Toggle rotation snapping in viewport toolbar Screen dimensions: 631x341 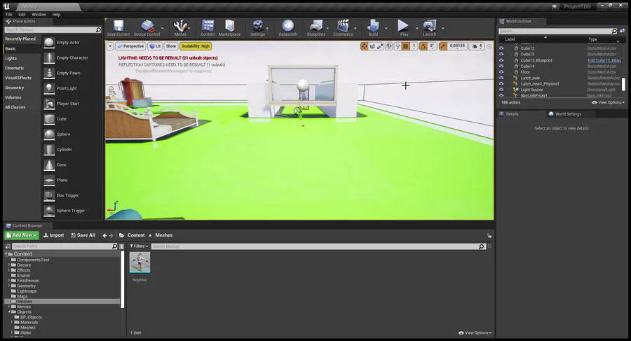coord(423,46)
